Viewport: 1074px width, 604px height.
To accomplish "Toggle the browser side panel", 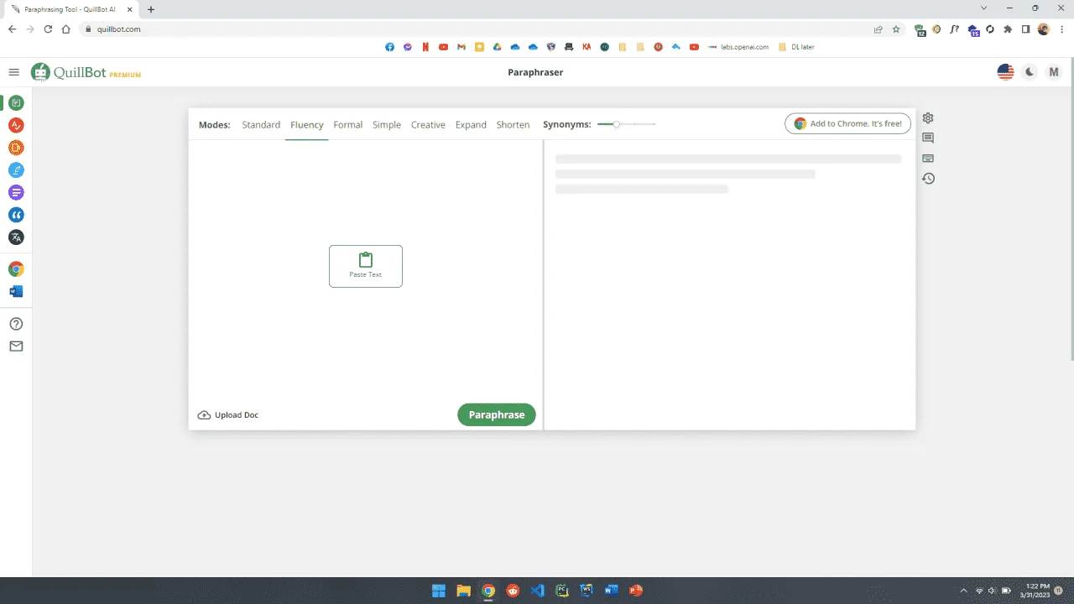I will (1025, 29).
